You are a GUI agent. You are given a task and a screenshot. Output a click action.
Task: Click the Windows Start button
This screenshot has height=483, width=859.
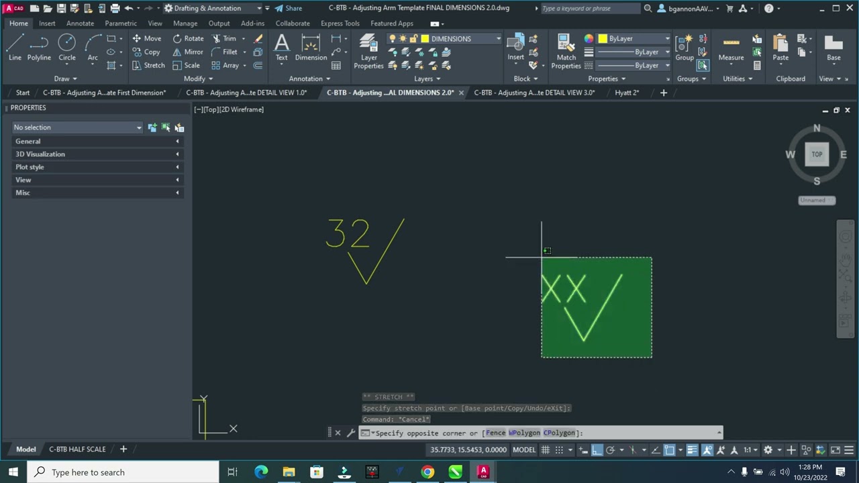pyautogui.click(x=13, y=472)
